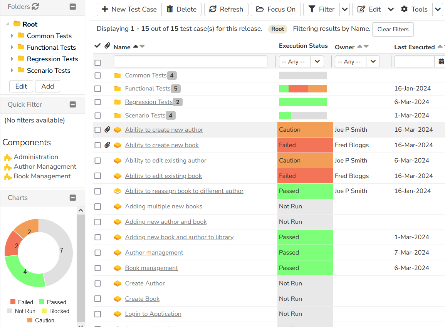
Task: Sort Name column ascending arrow
Action: (x=135, y=47)
